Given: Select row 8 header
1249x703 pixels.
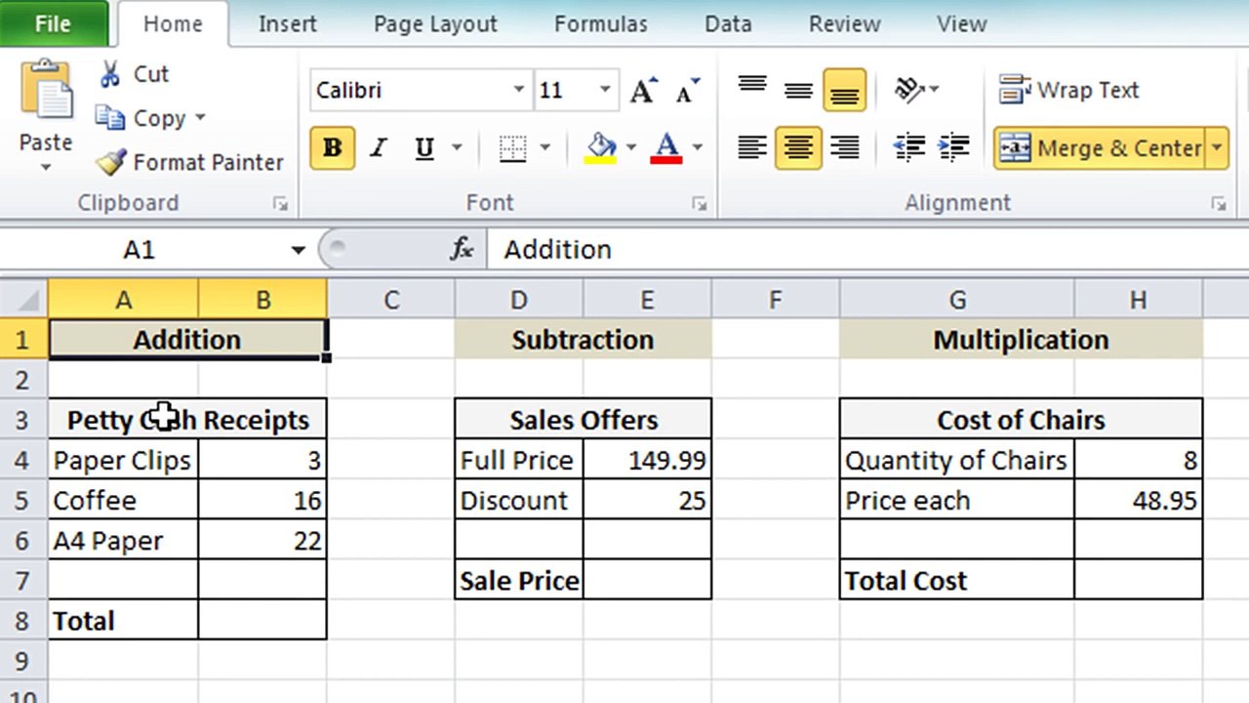Looking at the screenshot, I should pyautogui.click(x=23, y=620).
